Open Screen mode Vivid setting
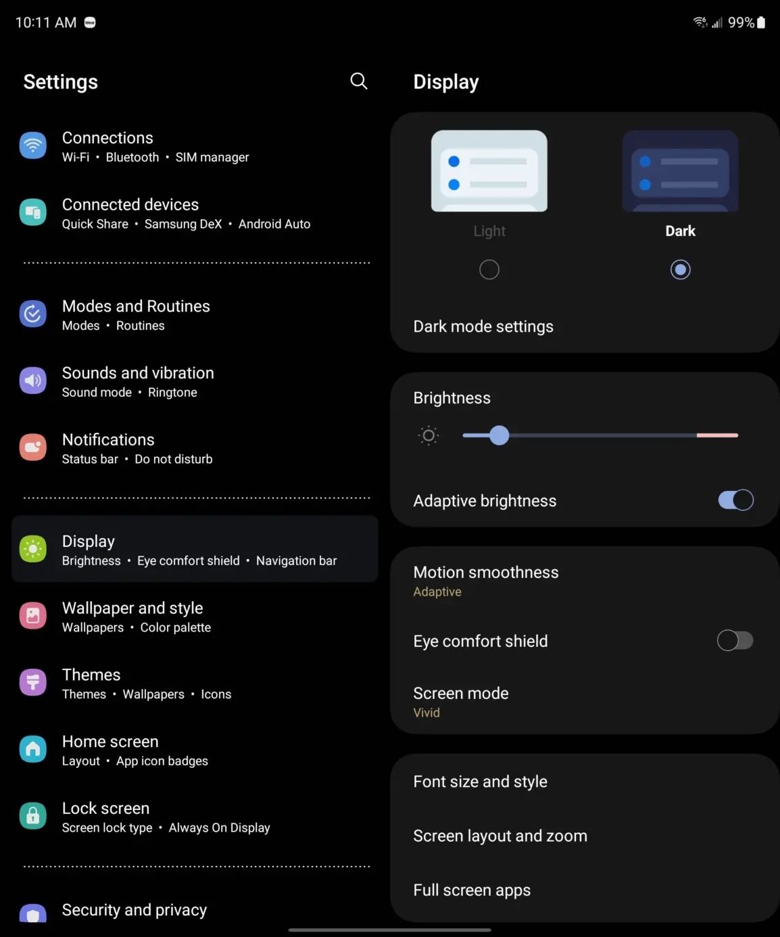The height and width of the screenshot is (937, 780). [x=585, y=702]
